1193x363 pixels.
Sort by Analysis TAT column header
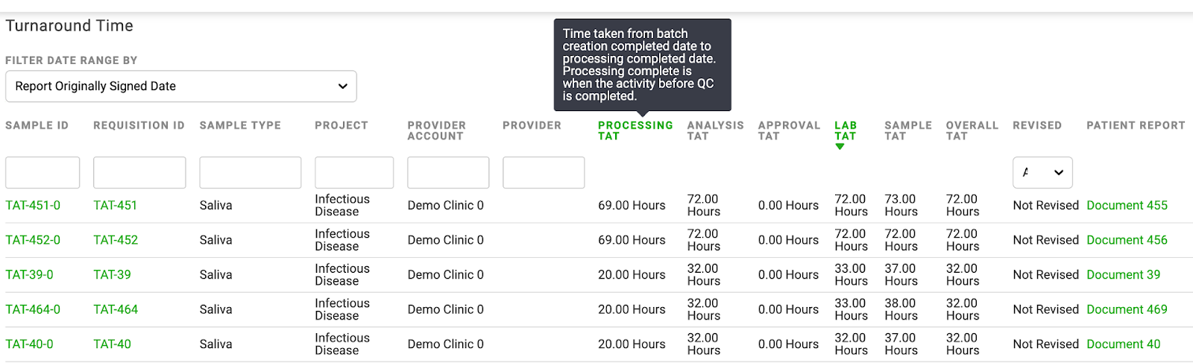pyautogui.click(x=715, y=130)
